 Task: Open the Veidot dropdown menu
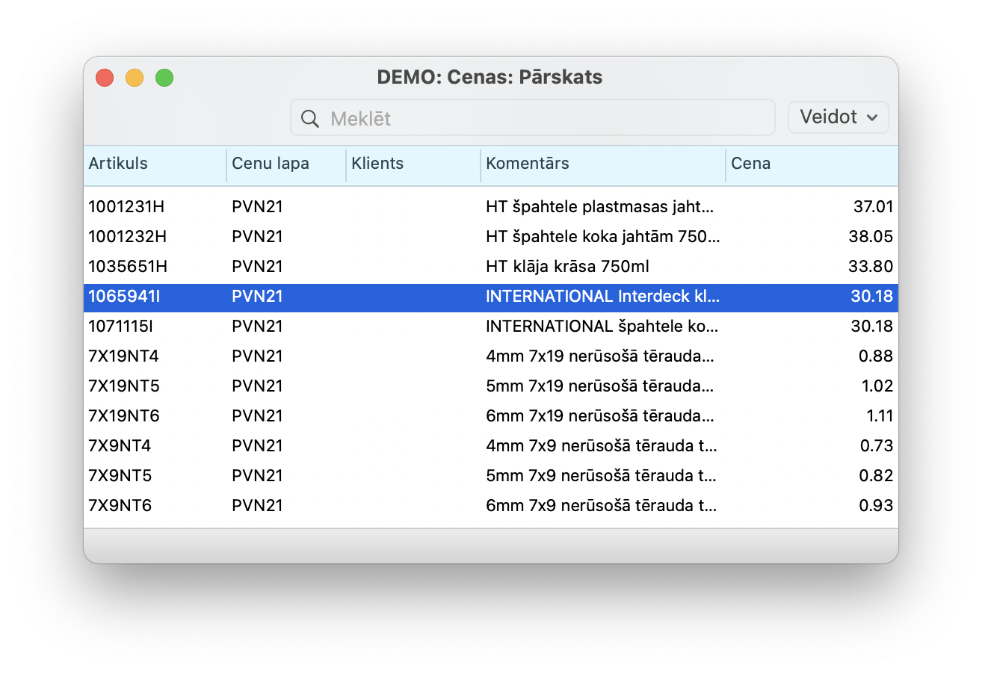[838, 117]
